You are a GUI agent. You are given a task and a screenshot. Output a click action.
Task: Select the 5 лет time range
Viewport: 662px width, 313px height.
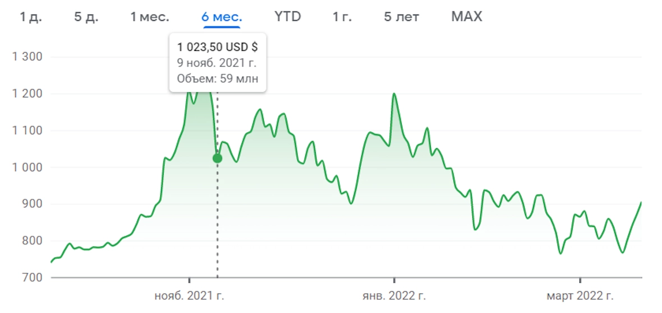coord(402,17)
